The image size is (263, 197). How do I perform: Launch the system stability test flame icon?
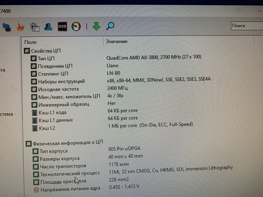21,27
